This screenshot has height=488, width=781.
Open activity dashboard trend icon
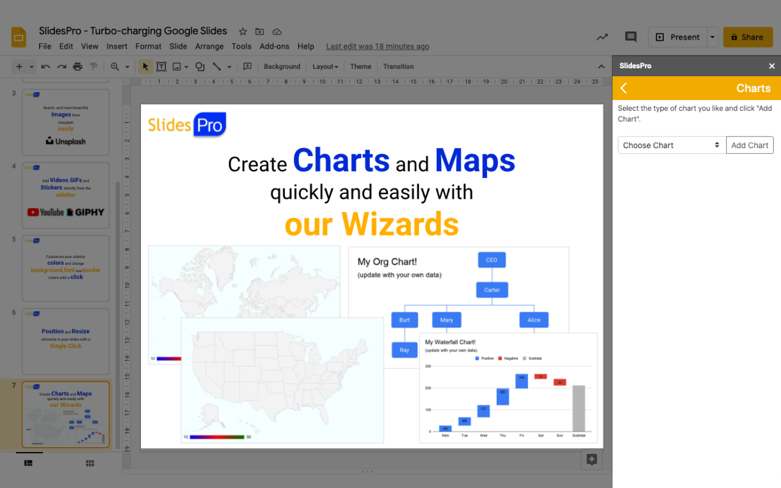pos(602,37)
